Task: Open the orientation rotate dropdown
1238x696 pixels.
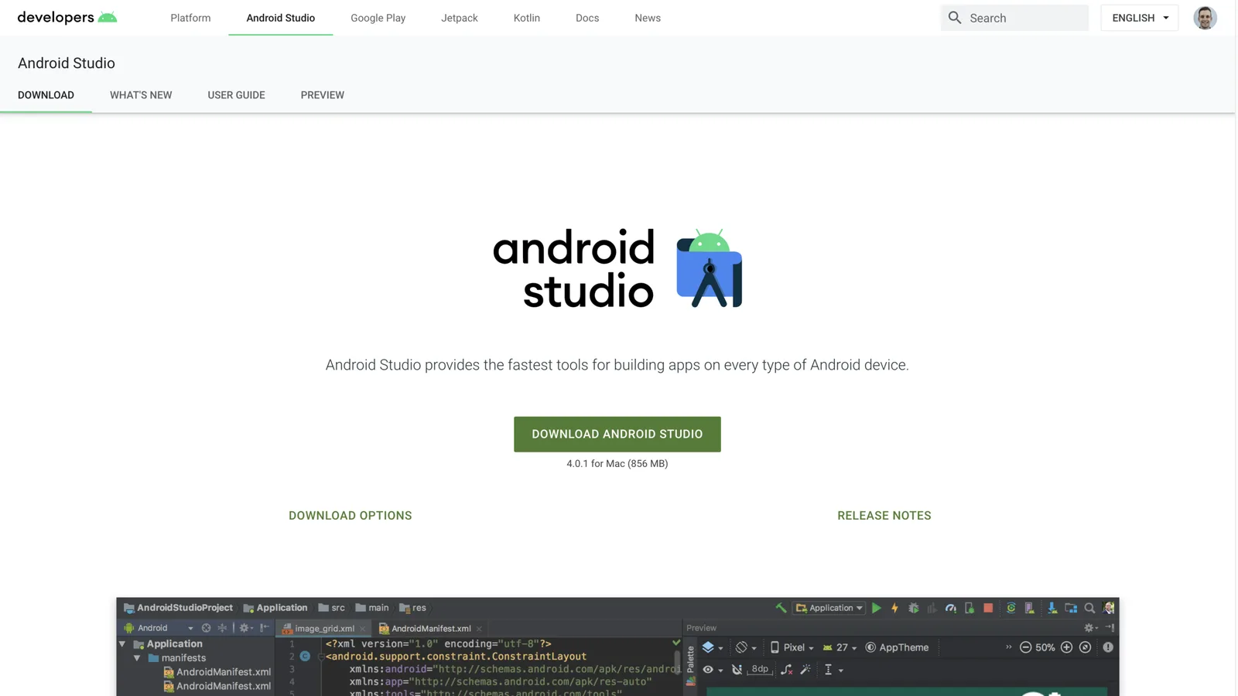Action: [x=746, y=647]
